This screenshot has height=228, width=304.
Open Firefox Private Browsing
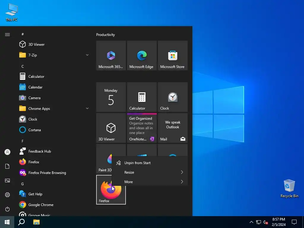click(x=54, y=172)
